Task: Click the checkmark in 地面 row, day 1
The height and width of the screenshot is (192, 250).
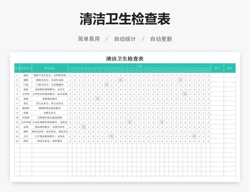Action: coord(70,75)
